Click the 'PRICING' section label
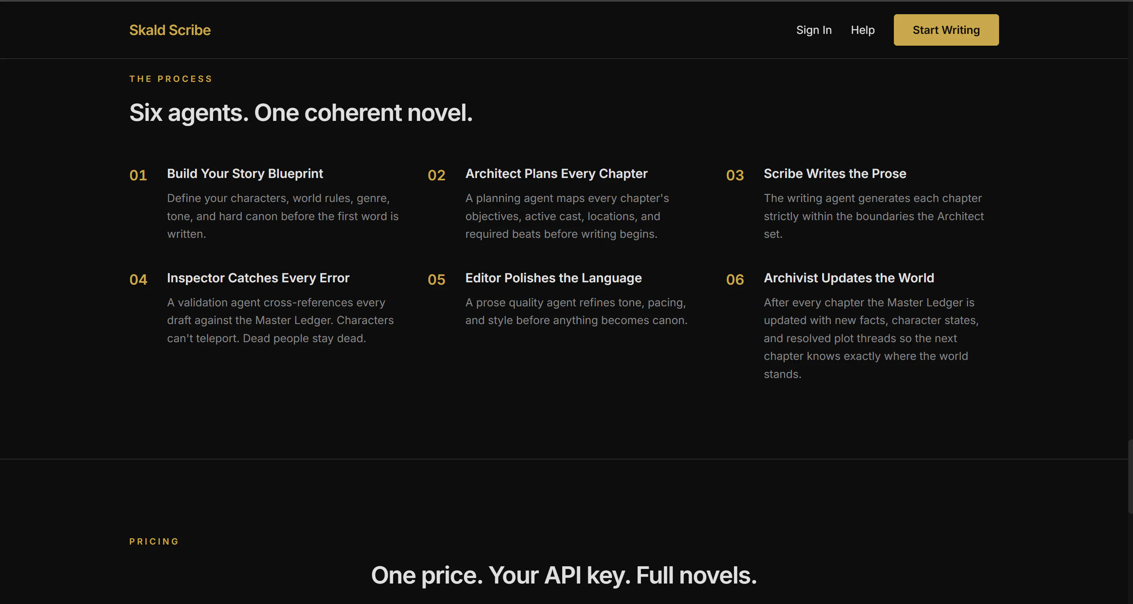Screen dimensions: 1133x604 pos(154,541)
